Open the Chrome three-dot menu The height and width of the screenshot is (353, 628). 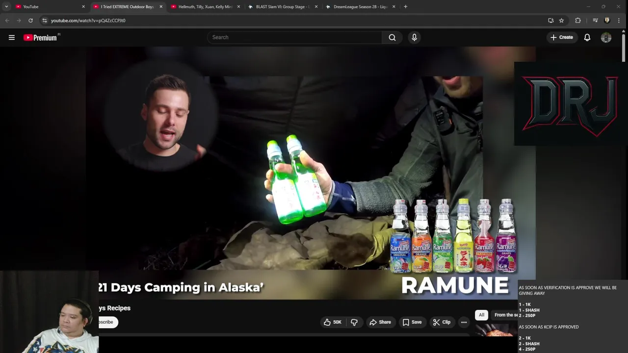coord(619,21)
